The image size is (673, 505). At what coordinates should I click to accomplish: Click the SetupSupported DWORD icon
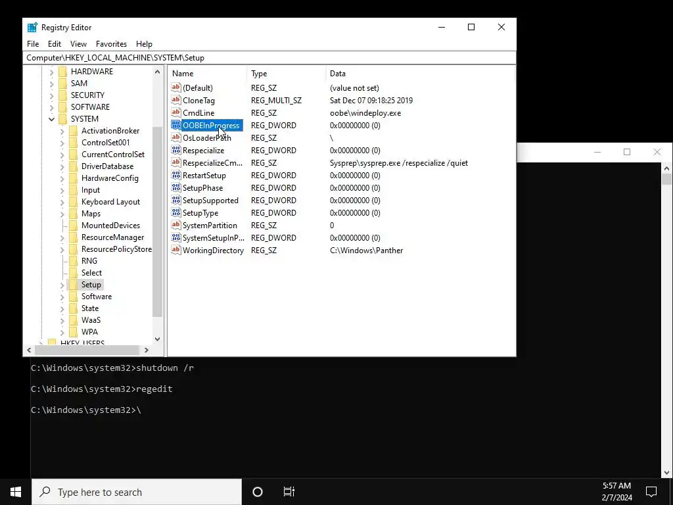point(176,200)
